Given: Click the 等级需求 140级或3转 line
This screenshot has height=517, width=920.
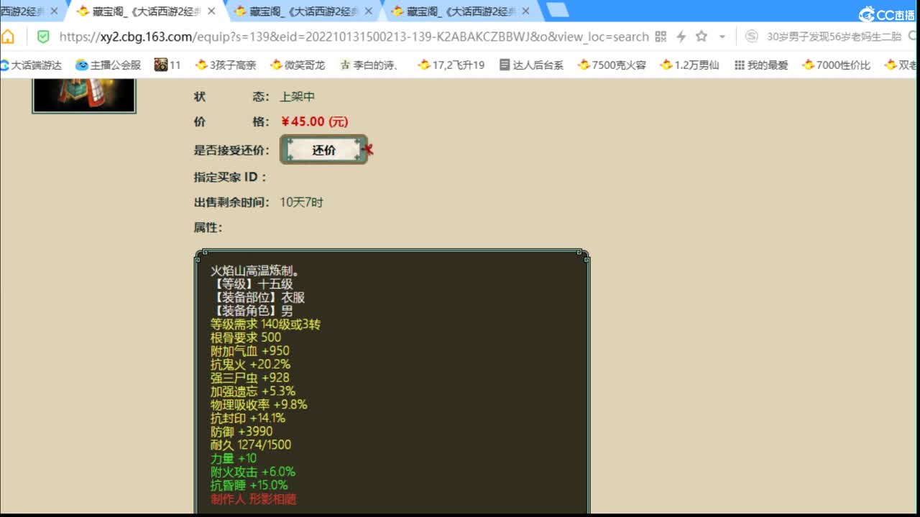Looking at the screenshot, I should [266, 324].
